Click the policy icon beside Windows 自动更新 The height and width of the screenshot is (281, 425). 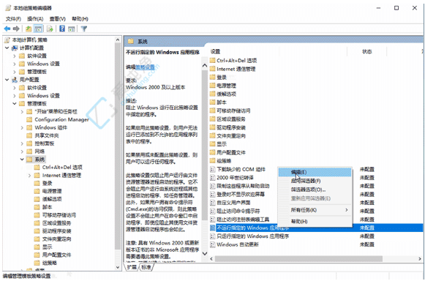coord(213,244)
